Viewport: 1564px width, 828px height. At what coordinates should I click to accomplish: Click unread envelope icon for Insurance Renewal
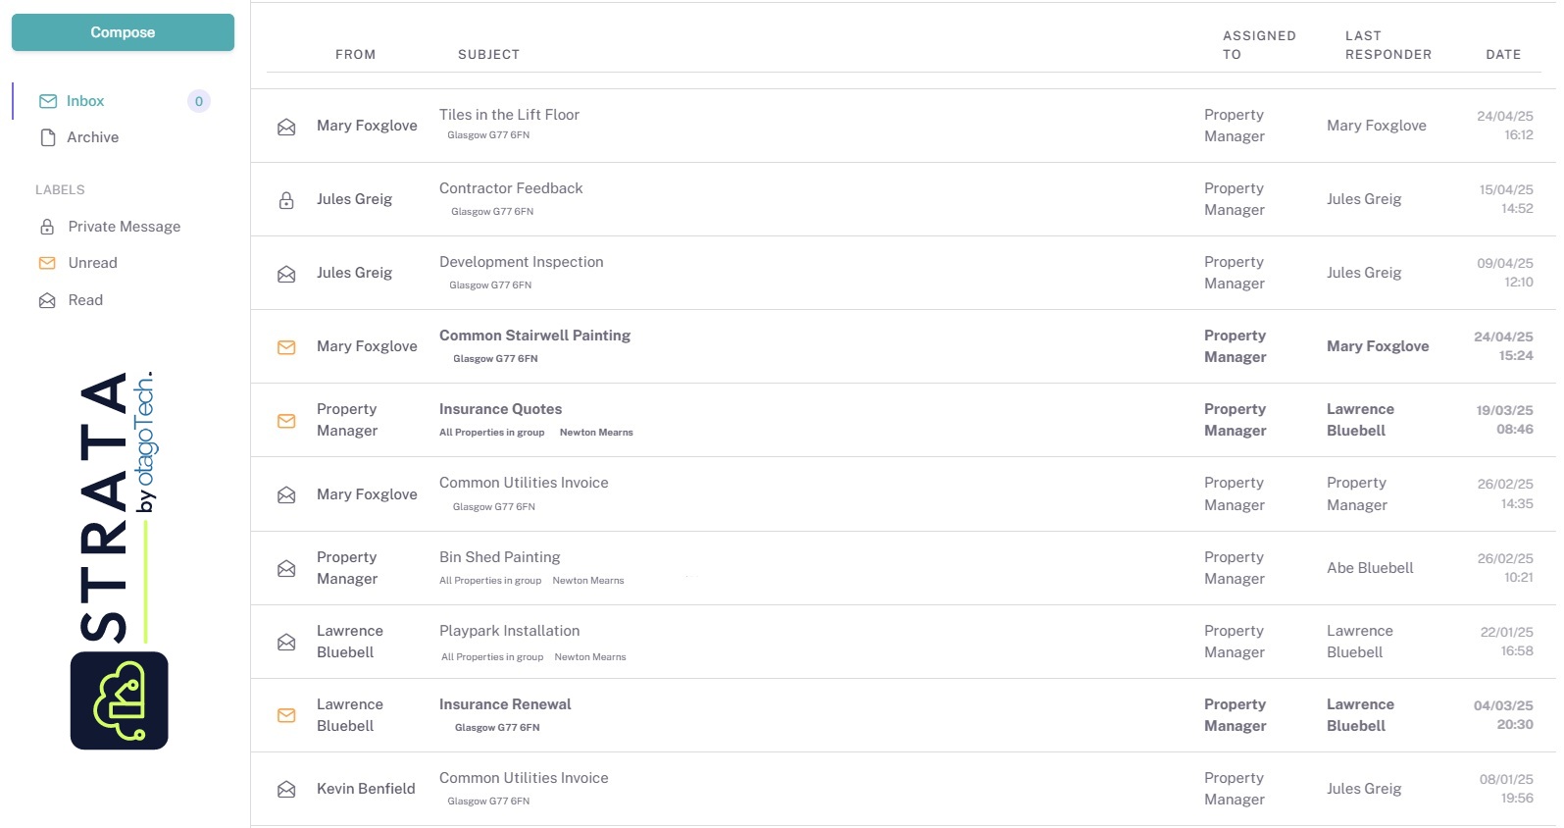tap(286, 715)
